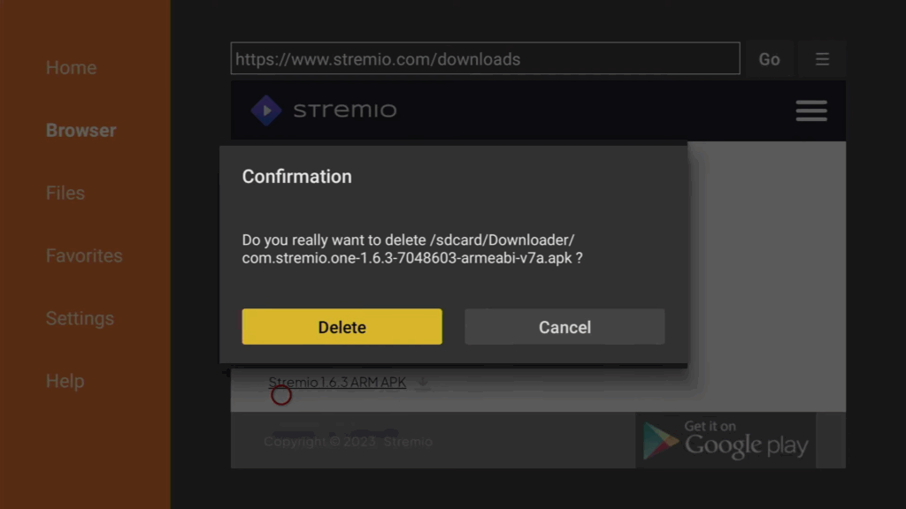906x509 pixels.
Task: Click the download arrow beside ARM APK
Action: pyautogui.click(x=423, y=382)
